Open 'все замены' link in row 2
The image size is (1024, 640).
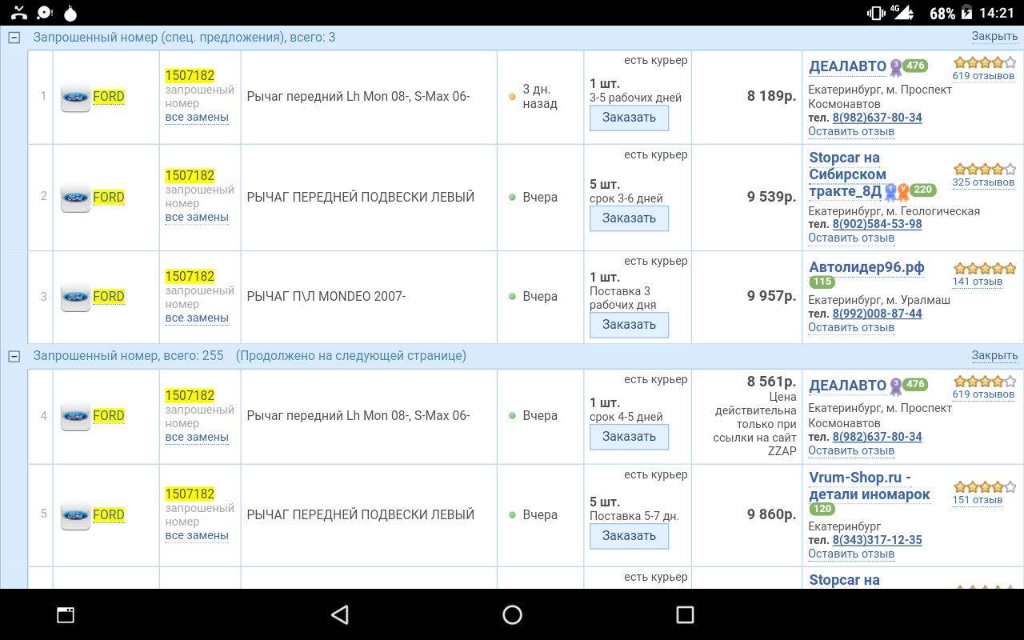click(197, 218)
